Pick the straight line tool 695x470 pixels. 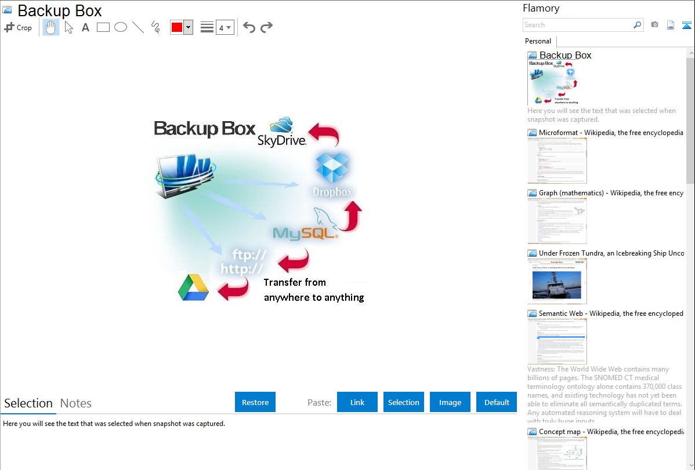tap(138, 27)
